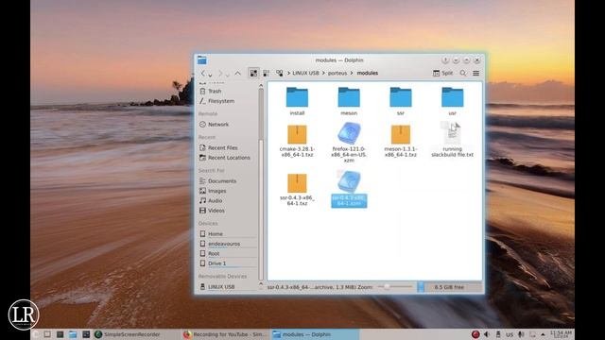
Task: Show hidden tray icons arrow
Action: coord(543,334)
